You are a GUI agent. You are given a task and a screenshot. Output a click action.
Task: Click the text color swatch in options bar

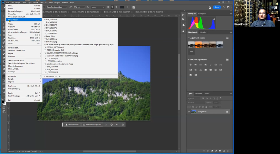coord(122,7)
